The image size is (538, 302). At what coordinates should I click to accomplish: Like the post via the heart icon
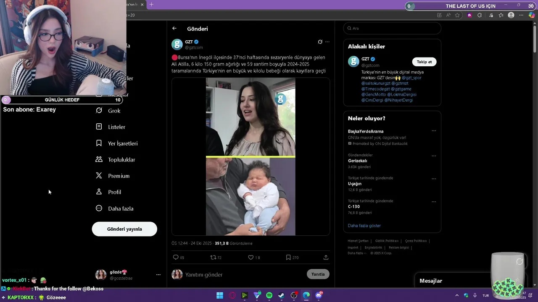coord(251,257)
